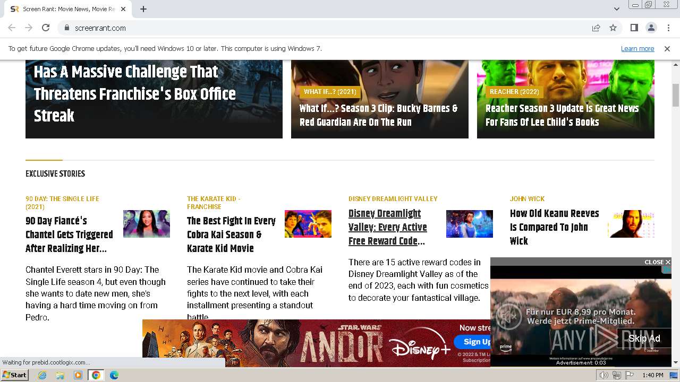Open Action Center flag icon
This screenshot has height=382, width=680.
point(628,375)
